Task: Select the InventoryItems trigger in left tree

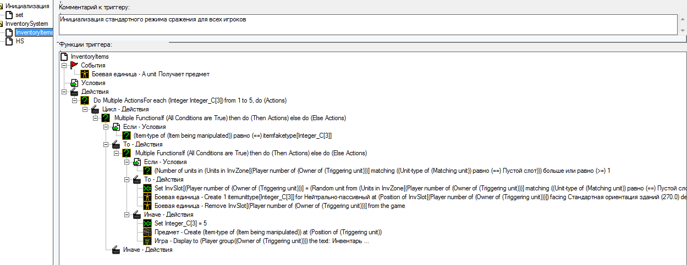Action: tap(34, 32)
